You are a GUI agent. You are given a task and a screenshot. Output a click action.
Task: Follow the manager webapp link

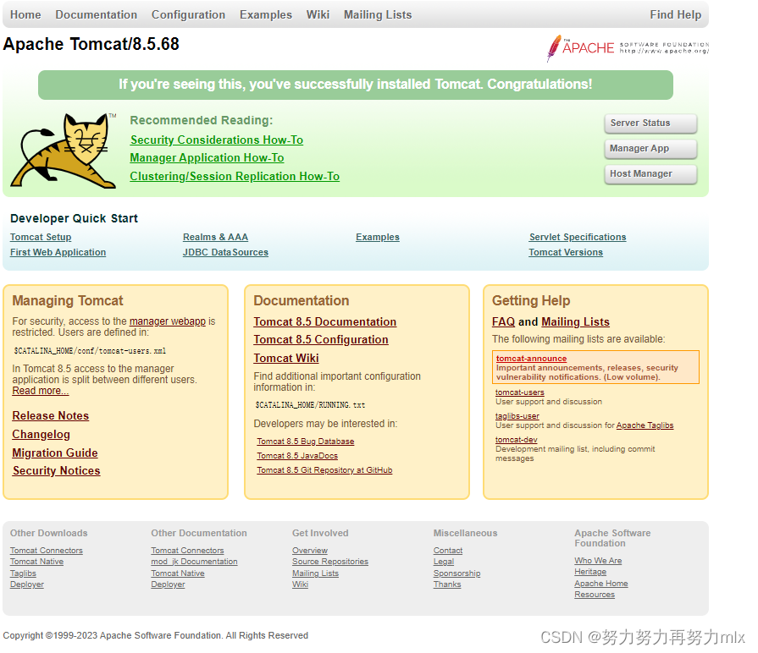(x=168, y=321)
